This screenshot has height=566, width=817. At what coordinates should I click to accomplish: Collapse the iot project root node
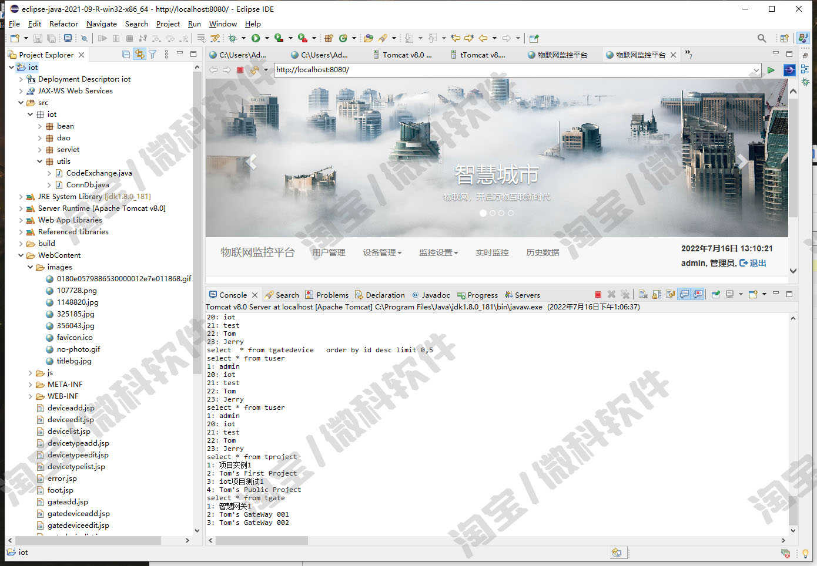click(11, 68)
